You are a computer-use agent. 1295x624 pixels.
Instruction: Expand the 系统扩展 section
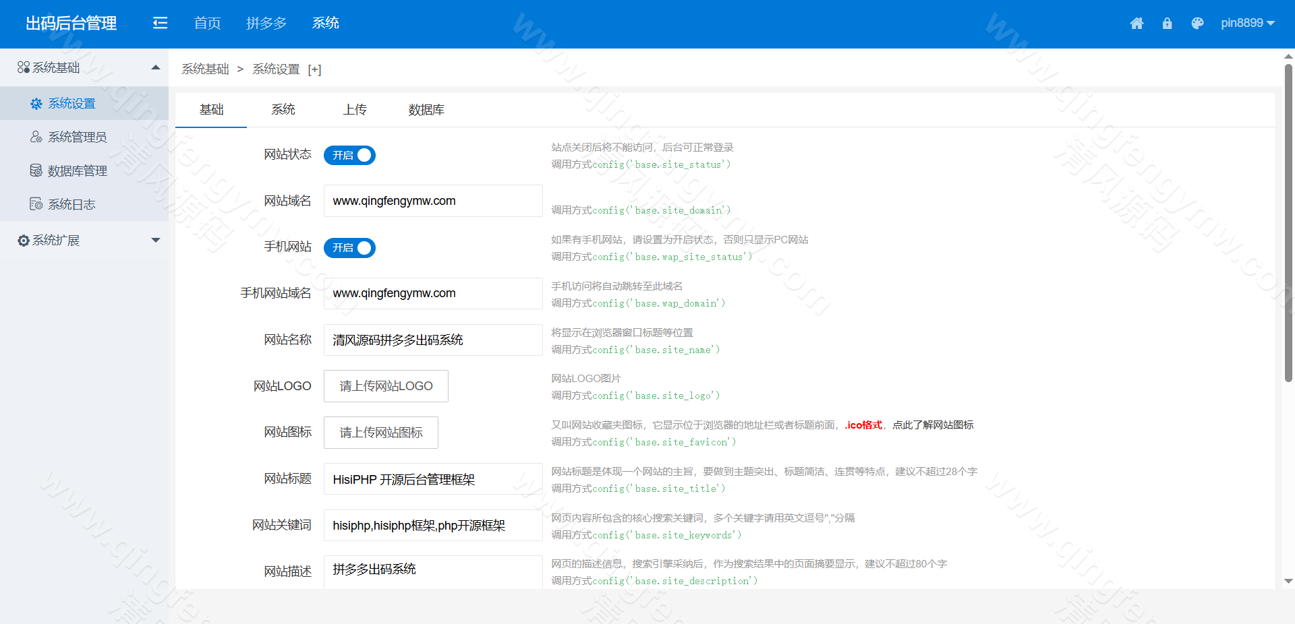(x=156, y=240)
